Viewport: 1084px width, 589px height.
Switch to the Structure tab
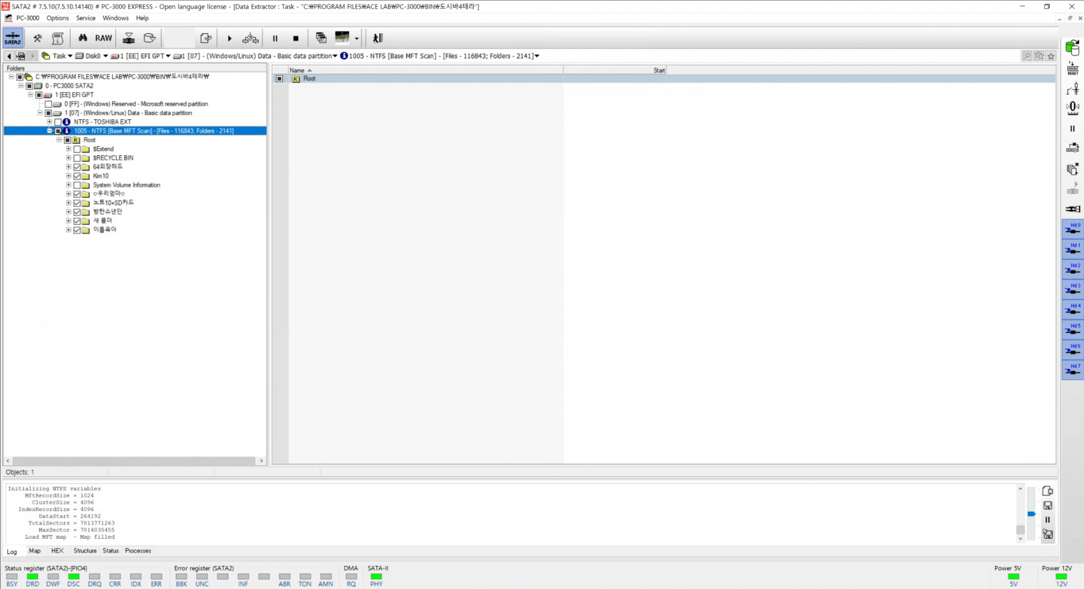(x=85, y=551)
